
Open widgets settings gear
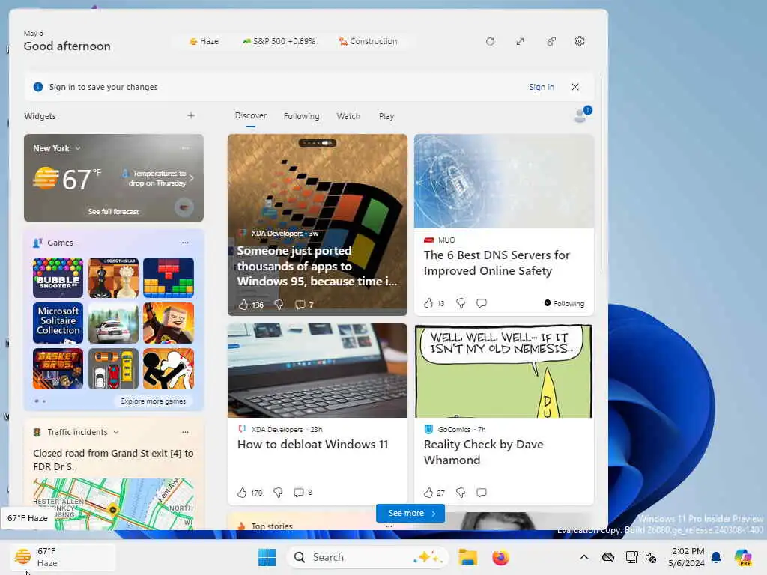pyautogui.click(x=580, y=42)
